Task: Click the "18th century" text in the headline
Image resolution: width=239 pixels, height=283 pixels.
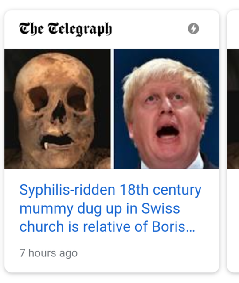Action: 161,190
